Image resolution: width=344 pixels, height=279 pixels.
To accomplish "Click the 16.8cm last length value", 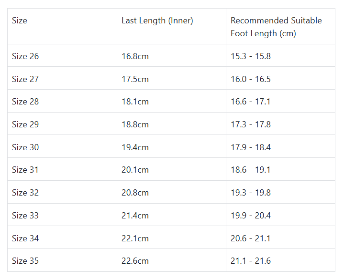I will coord(135,56).
